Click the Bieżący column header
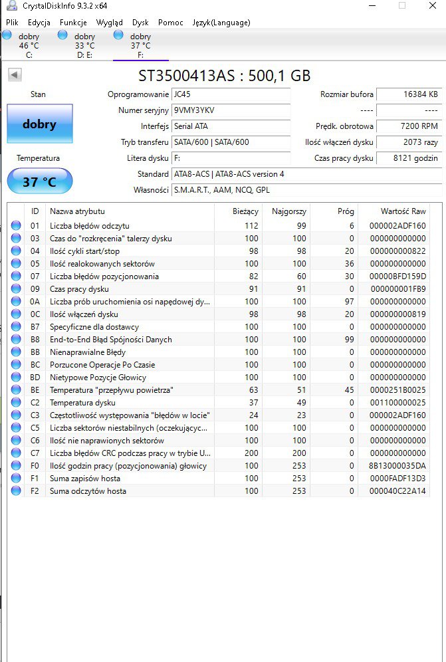The width and height of the screenshot is (446, 662). click(238, 211)
